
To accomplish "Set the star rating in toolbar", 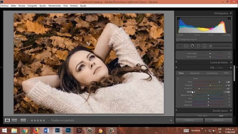I will coord(38,120).
